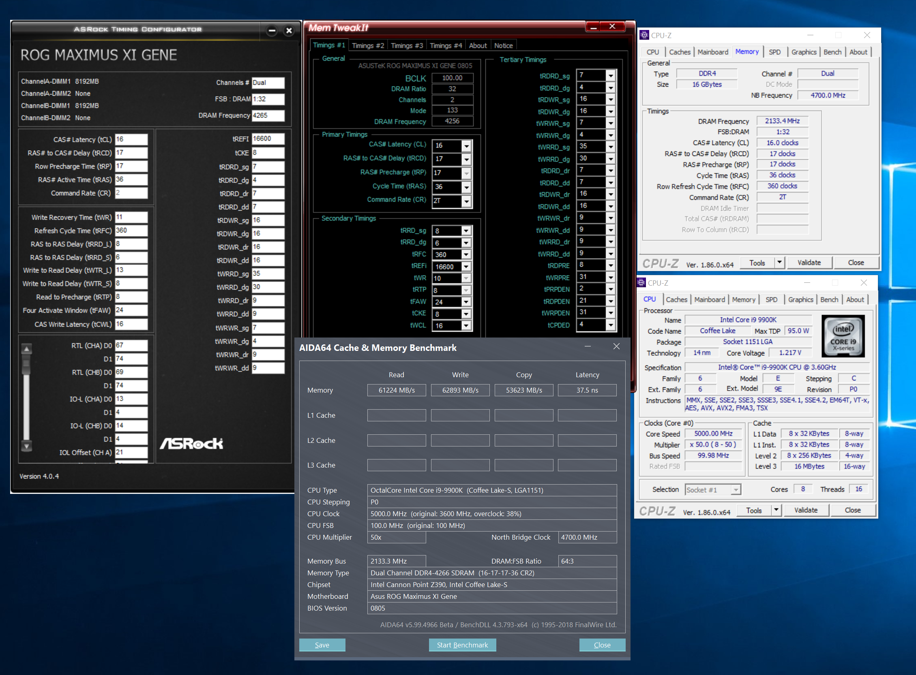The width and height of the screenshot is (916, 675).
Task: Select the Bench tab in CPU-Z Memory window
Action: point(832,52)
